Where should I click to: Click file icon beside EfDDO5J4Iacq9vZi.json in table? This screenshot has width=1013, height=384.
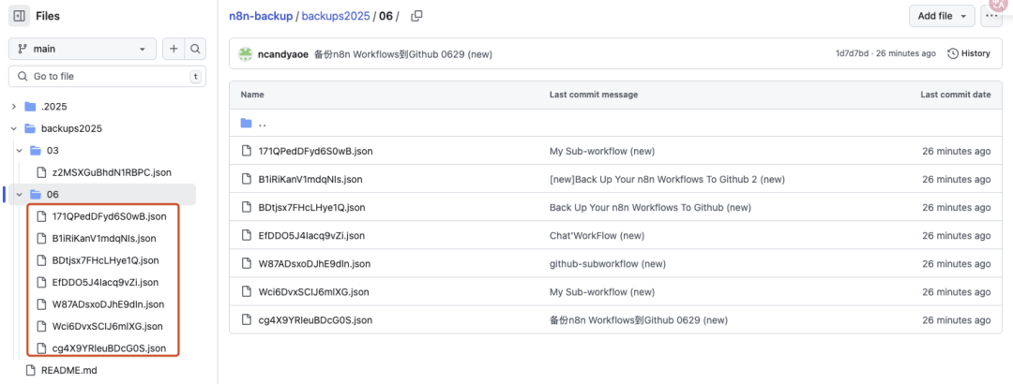pyautogui.click(x=246, y=235)
